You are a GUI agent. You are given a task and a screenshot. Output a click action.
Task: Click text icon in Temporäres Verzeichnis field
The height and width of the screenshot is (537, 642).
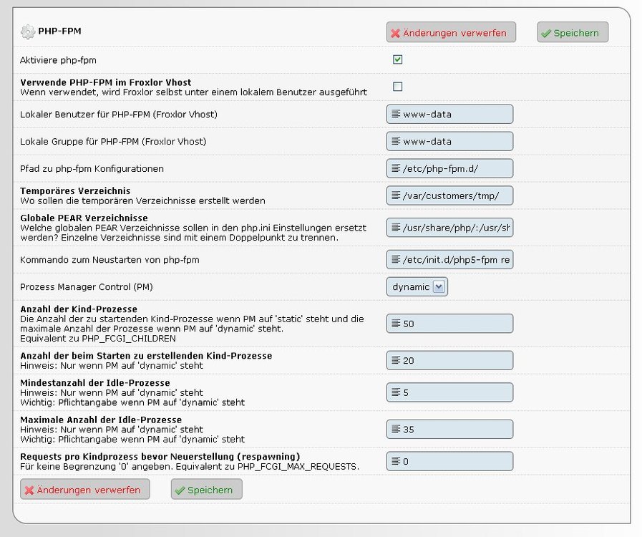click(x=395, y=196)
